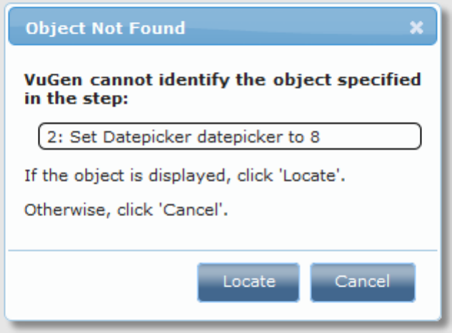Click the blank footer area left of Locate

(x=100, y=281)
